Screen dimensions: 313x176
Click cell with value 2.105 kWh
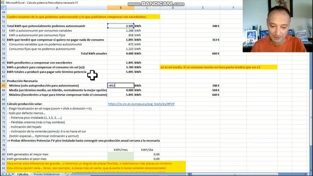point(121,26)
